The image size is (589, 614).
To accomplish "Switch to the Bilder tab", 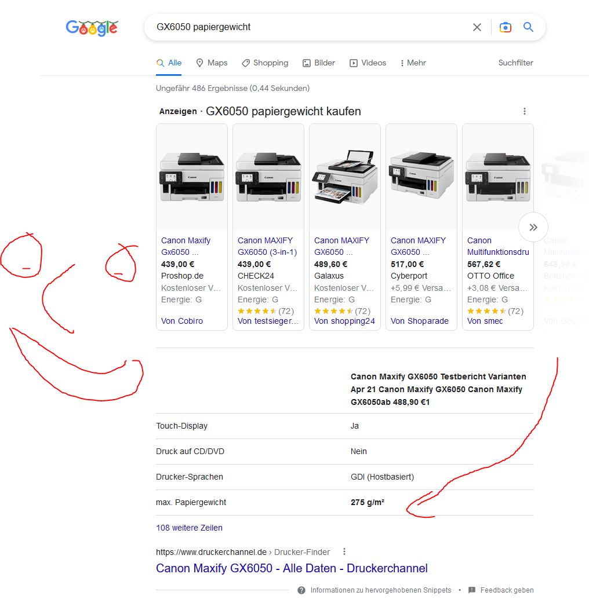I will pyautogui.click(x=319, y=63).
